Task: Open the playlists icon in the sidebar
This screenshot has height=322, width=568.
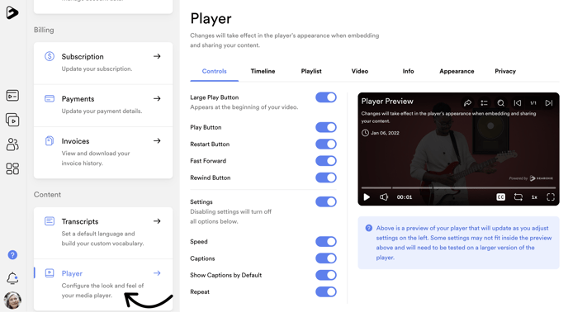Action: [x=12, y=120]
